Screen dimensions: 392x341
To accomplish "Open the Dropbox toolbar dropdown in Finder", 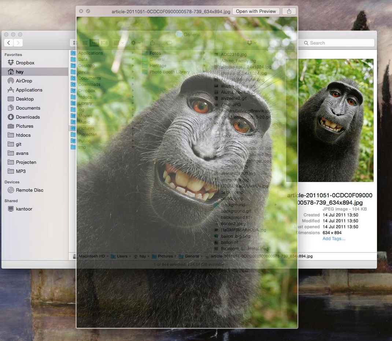I will click(x=251, y=43).
